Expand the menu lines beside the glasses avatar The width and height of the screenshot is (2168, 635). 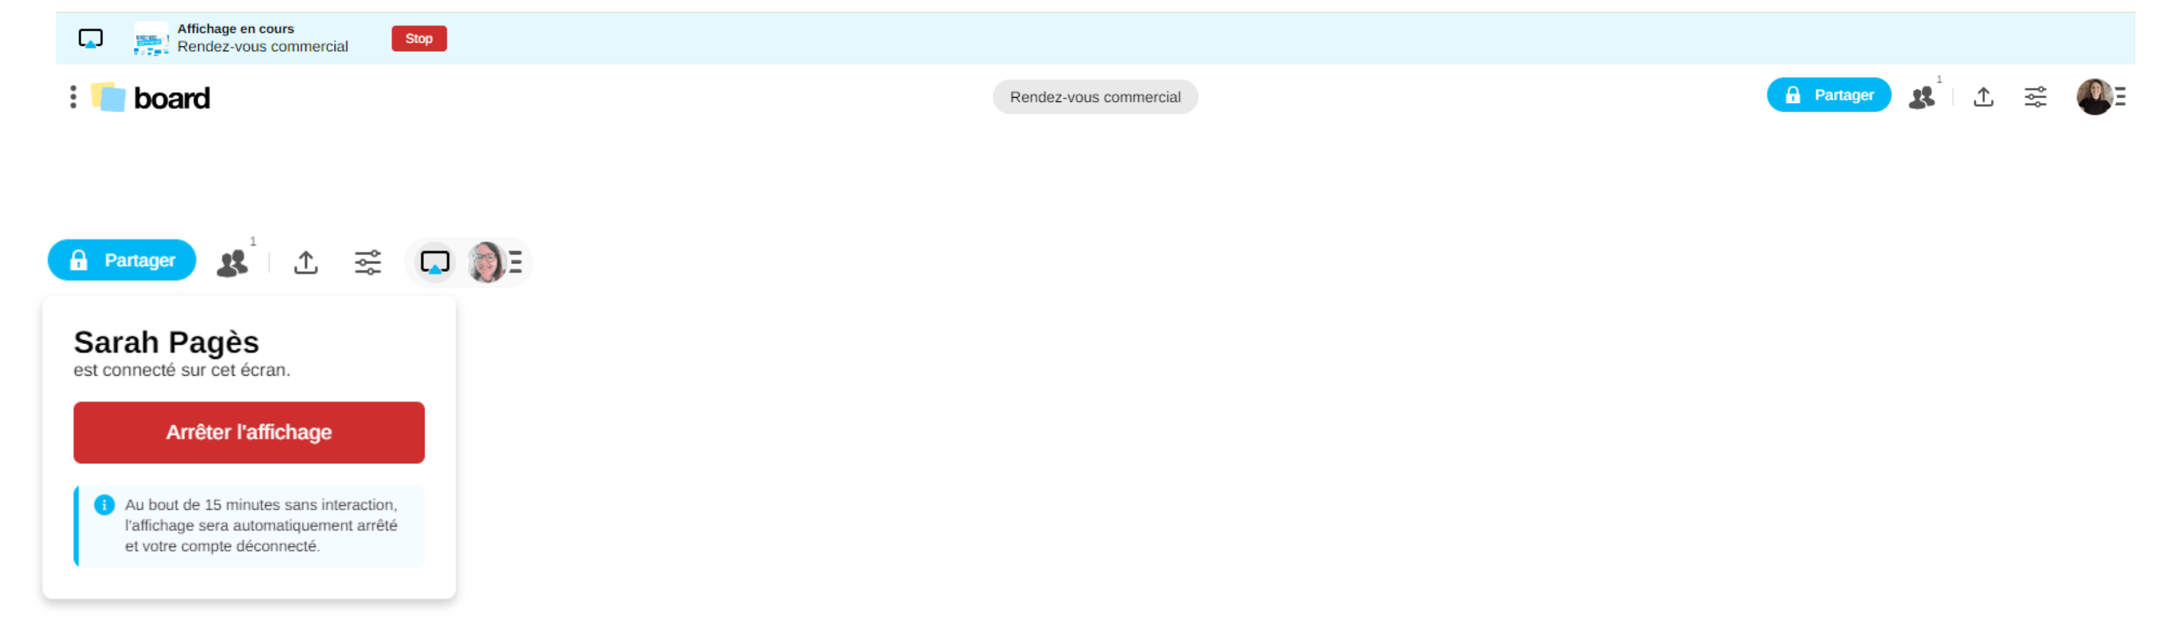[516, 263]
